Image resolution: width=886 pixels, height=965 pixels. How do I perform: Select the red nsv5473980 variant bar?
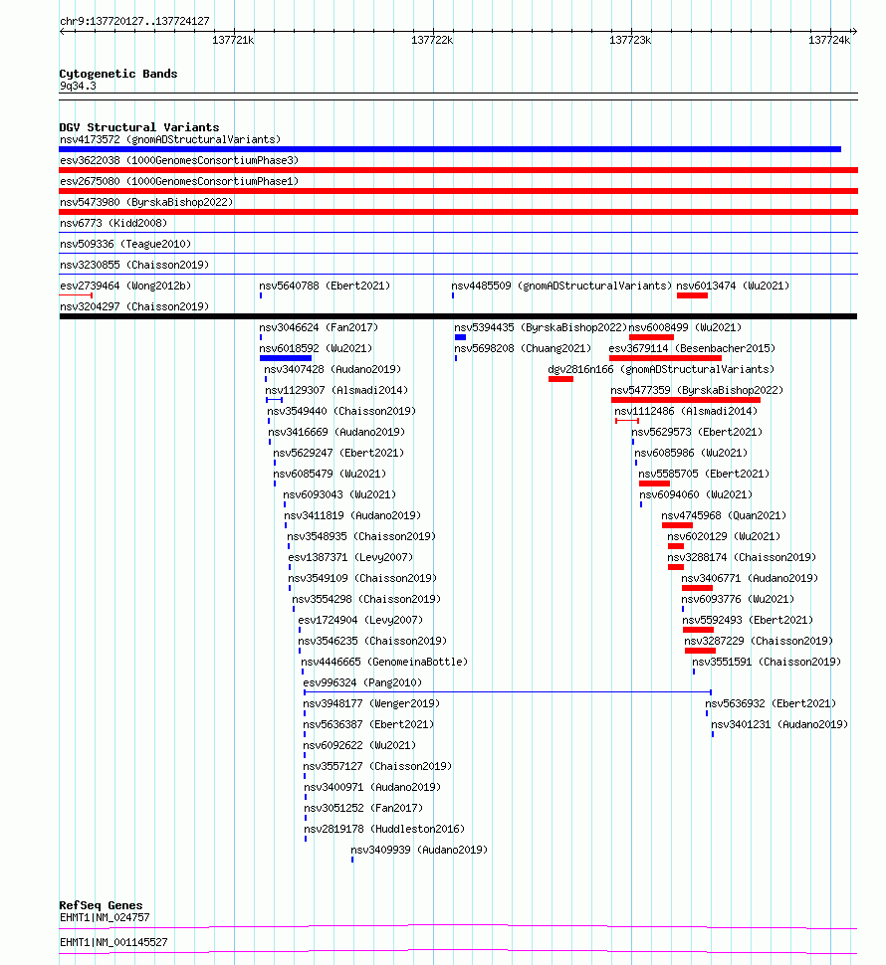point(458,212)
